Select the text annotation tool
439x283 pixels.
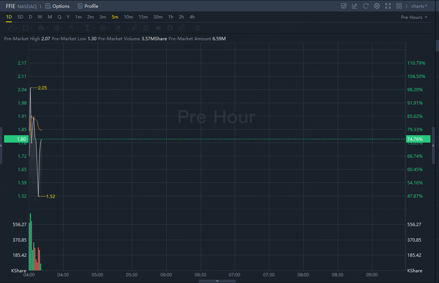[x=103, y=28]
